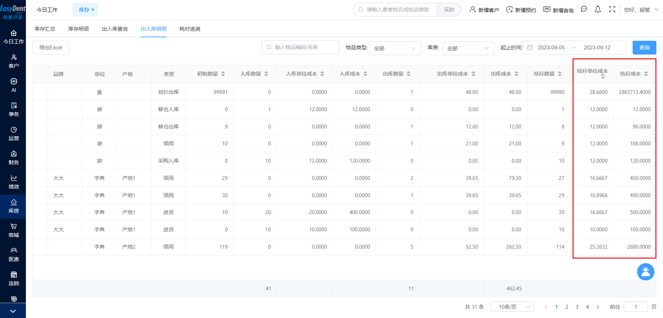Open the 耗材追溯 tab
The width and height of the screenshot is (663, 318).
tap(190, 29)
